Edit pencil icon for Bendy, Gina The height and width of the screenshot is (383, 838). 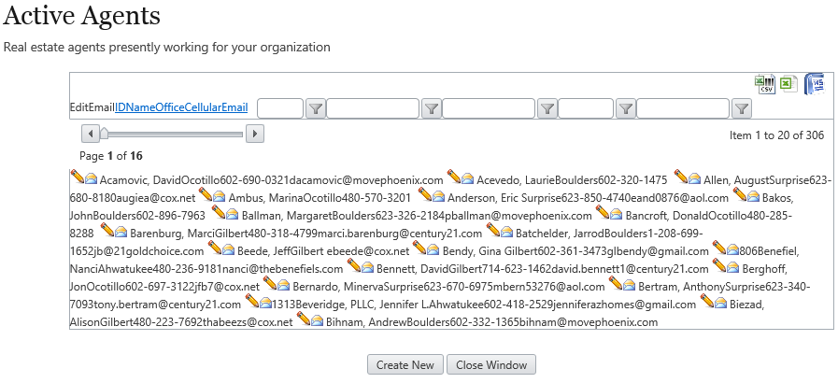click(419, 247)
